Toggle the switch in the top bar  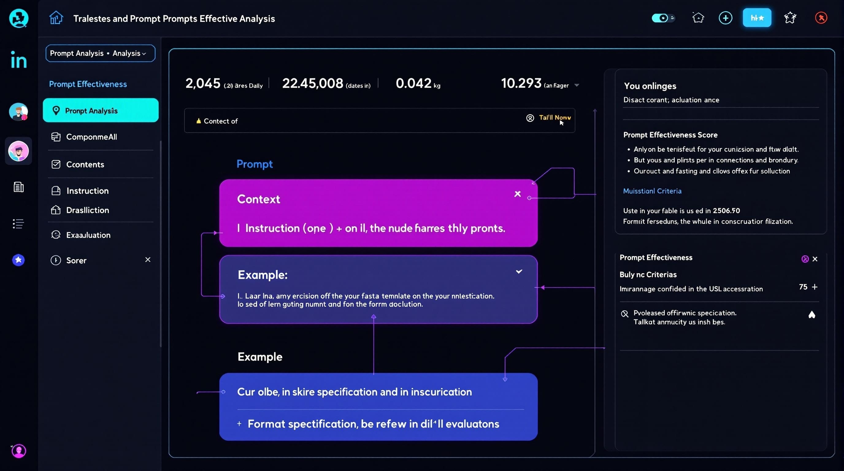click(663, 18)
